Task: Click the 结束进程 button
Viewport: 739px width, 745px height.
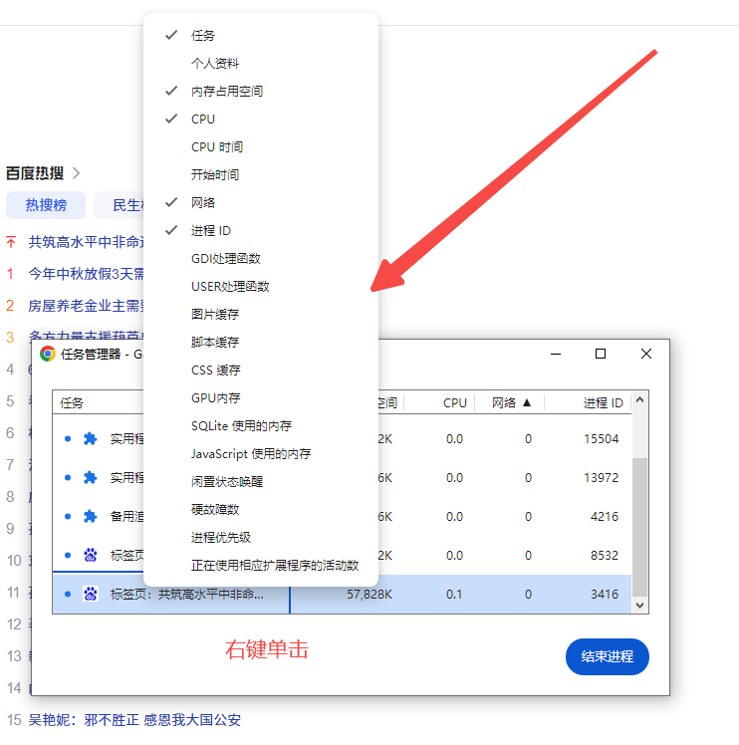Action: click(607, 656)
